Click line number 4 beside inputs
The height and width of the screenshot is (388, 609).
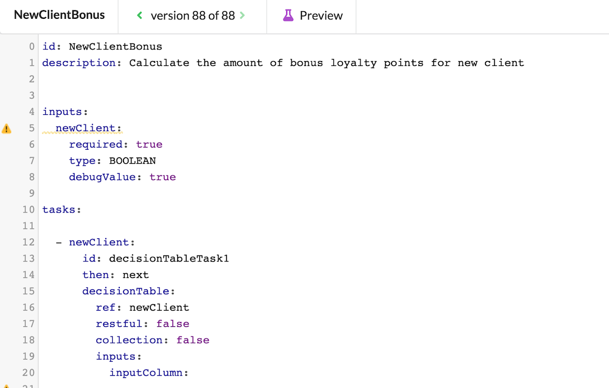coord(32,112)
